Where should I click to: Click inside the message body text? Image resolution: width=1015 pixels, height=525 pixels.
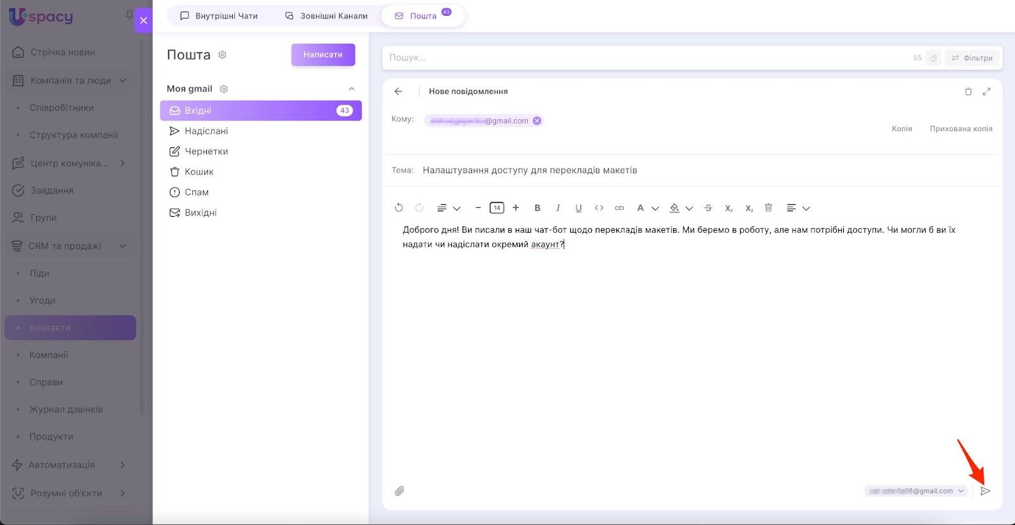679,237
